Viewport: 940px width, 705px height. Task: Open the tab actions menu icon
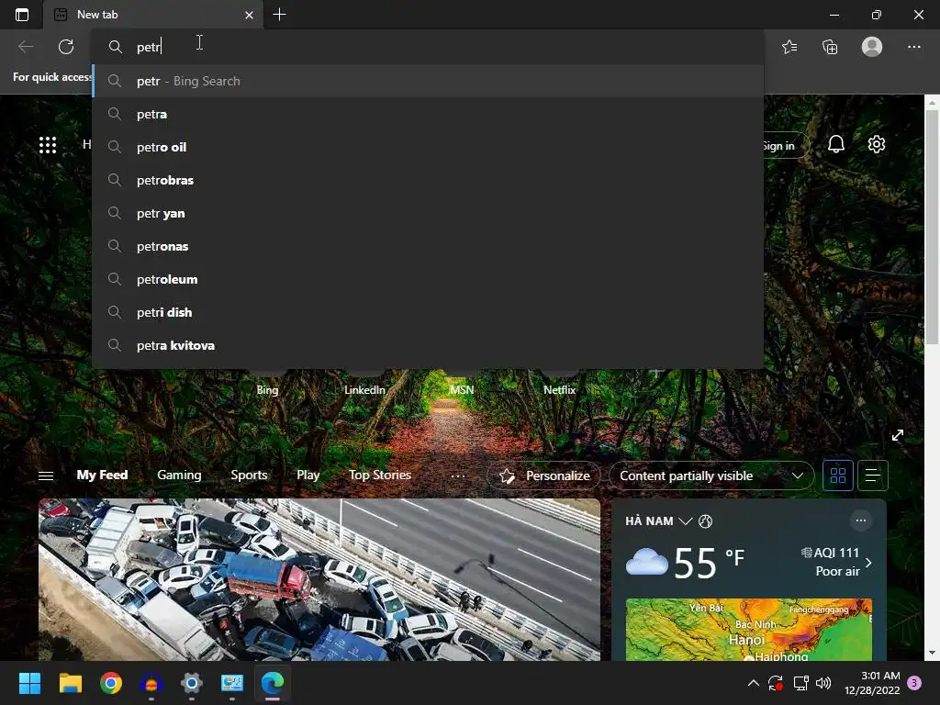point(22,15)
